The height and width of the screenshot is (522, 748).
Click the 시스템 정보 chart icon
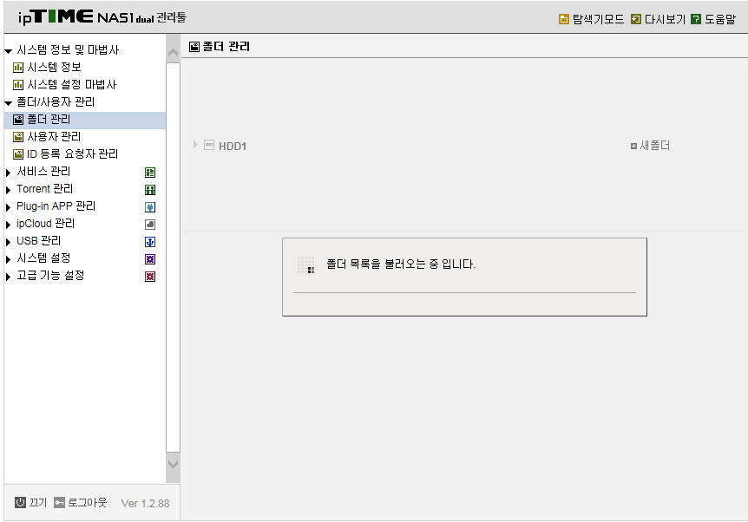point(18,68)
